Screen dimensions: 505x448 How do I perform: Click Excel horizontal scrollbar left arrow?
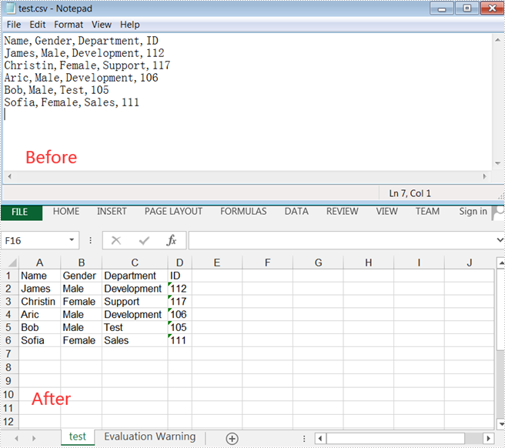[320, 438]
